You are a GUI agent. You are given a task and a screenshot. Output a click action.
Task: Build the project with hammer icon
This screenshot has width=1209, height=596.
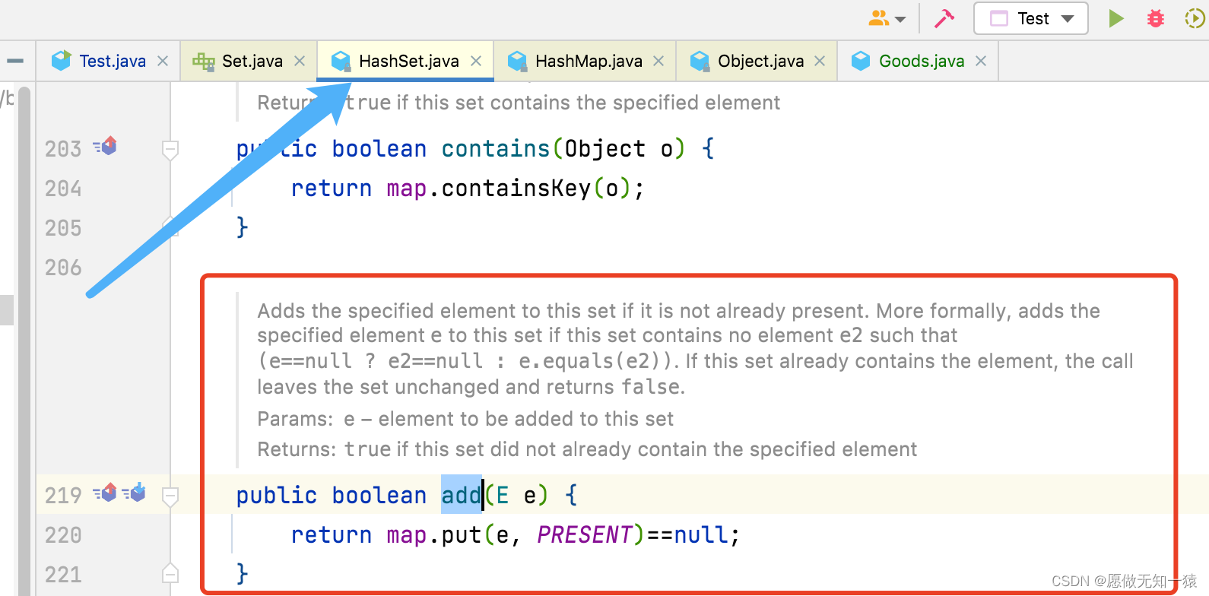point(944,18)
